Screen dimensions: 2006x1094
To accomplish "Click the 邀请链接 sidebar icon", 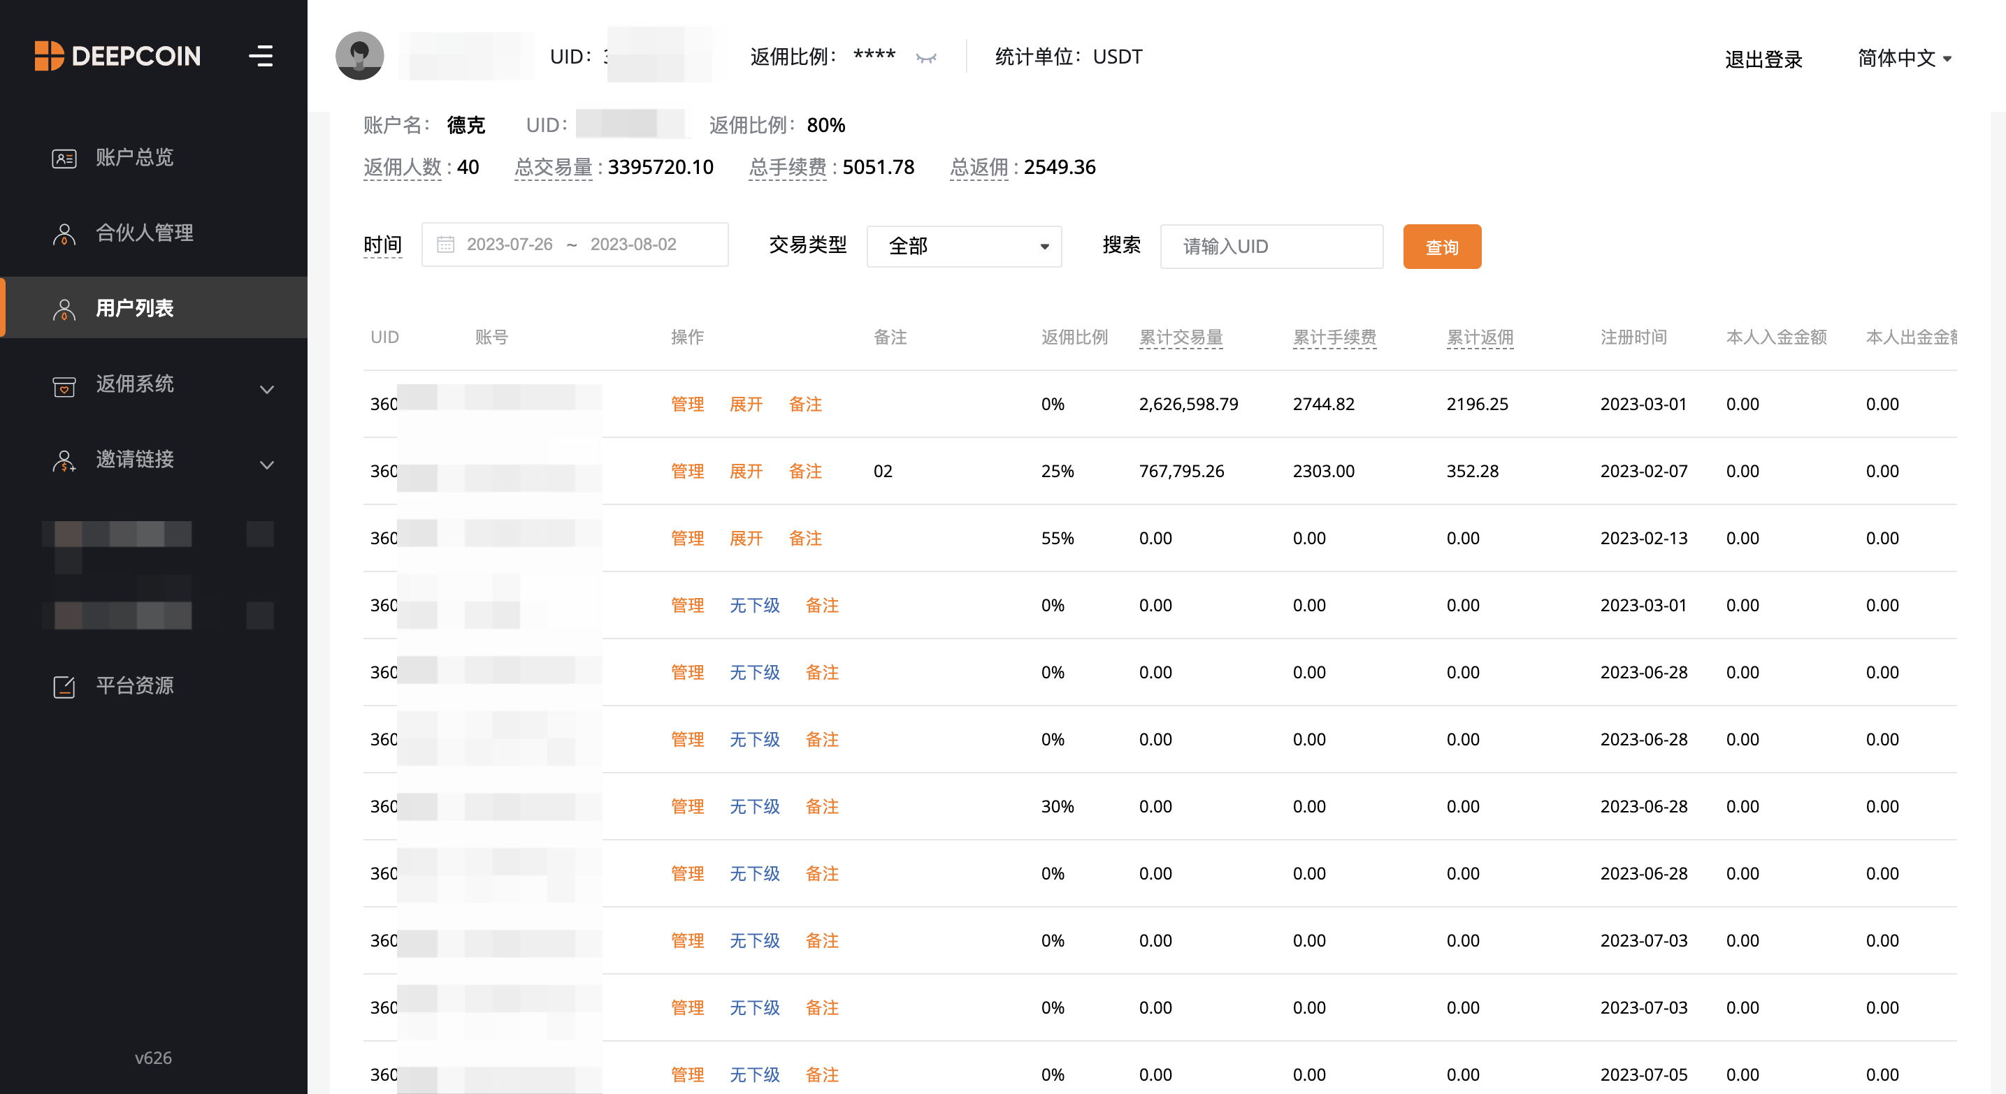I will click(64, 460).
